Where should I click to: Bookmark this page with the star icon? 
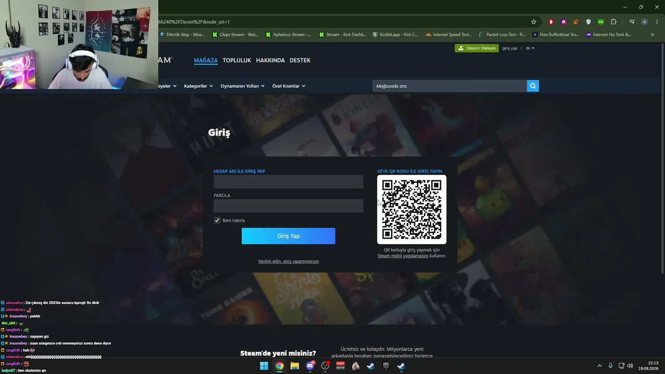(x=534, y=22)
